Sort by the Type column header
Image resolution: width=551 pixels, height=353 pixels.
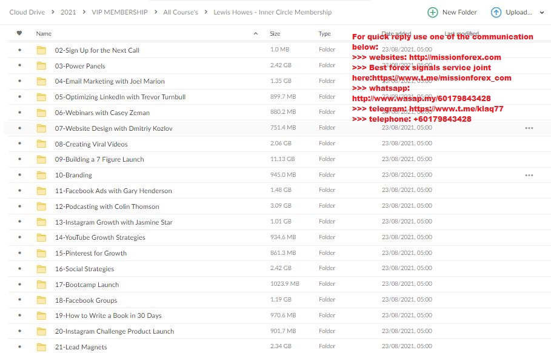click(324, 34)
